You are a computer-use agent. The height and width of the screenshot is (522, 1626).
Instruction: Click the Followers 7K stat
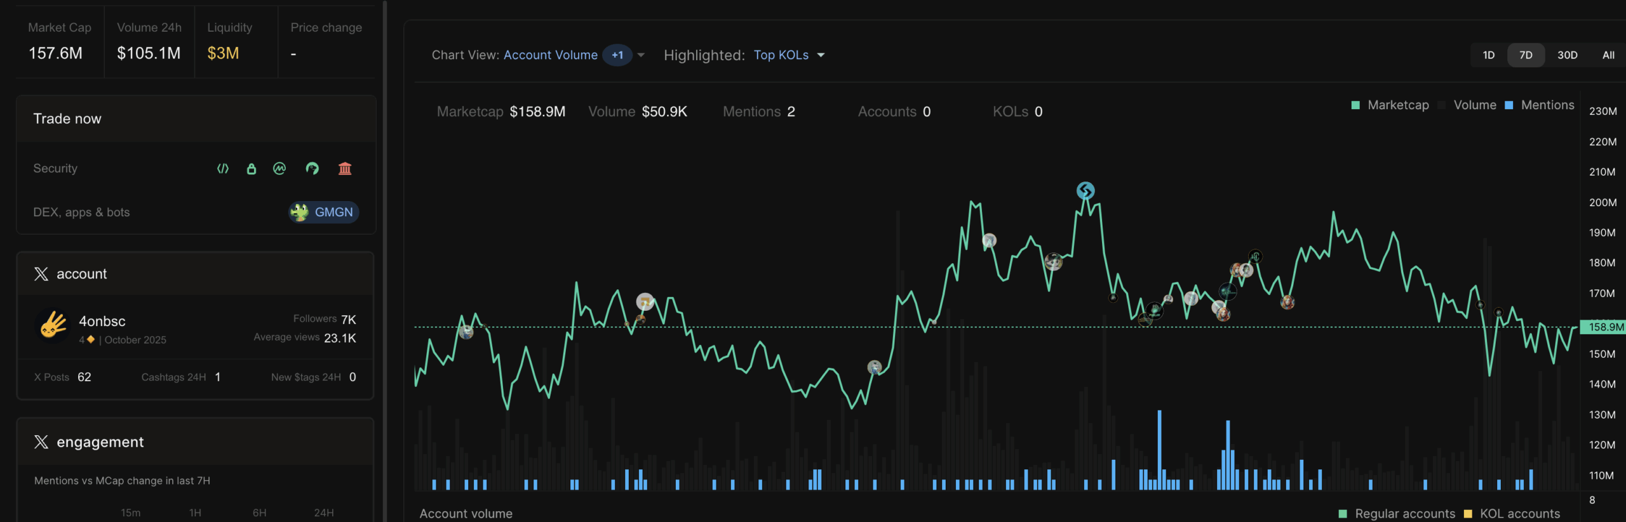pyautogui.click(x=325, y=319)
